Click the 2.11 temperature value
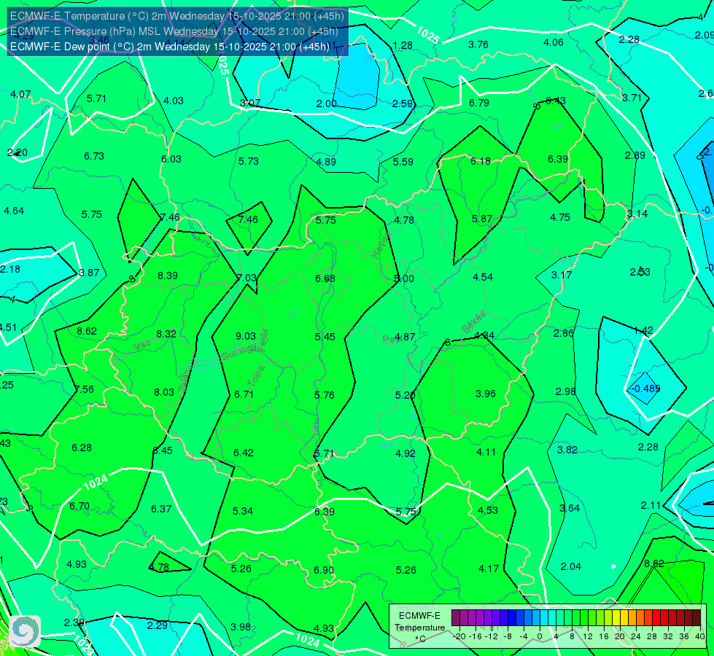Screen dimensions: 714x656 [x=651, y=505]
